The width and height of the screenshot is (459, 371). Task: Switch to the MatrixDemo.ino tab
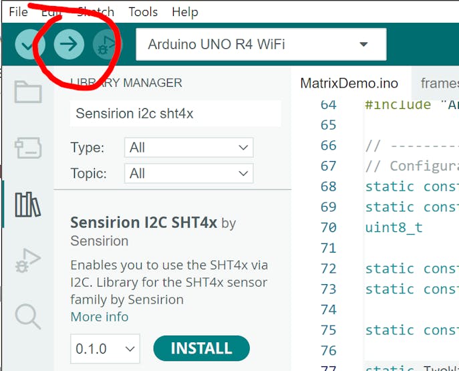point(349,84)
